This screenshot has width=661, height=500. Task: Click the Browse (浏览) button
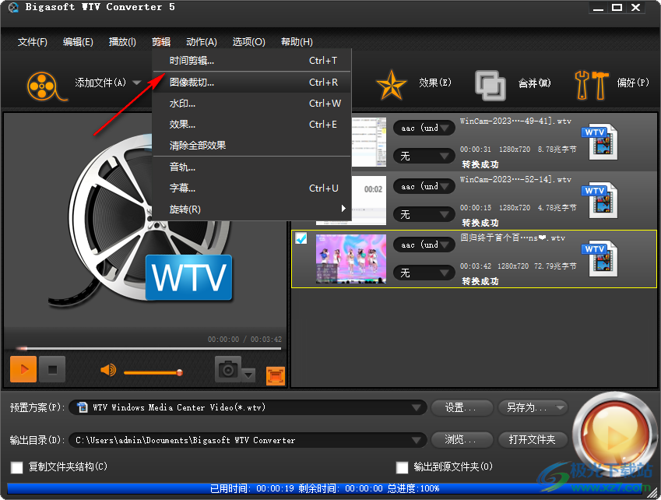coord(462,440)
